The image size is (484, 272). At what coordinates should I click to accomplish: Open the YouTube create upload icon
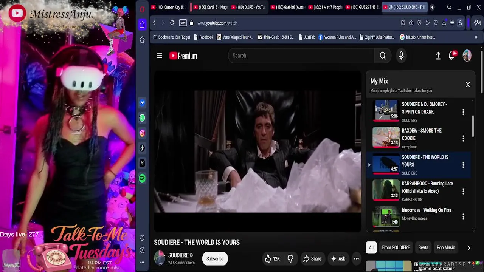tap(438, 56)
